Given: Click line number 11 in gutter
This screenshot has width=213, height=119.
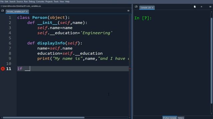Looking at the screenshot, I should coord(9,69).
